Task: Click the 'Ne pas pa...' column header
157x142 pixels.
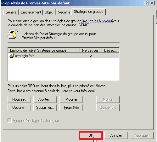Action: [x=91, y=50]
